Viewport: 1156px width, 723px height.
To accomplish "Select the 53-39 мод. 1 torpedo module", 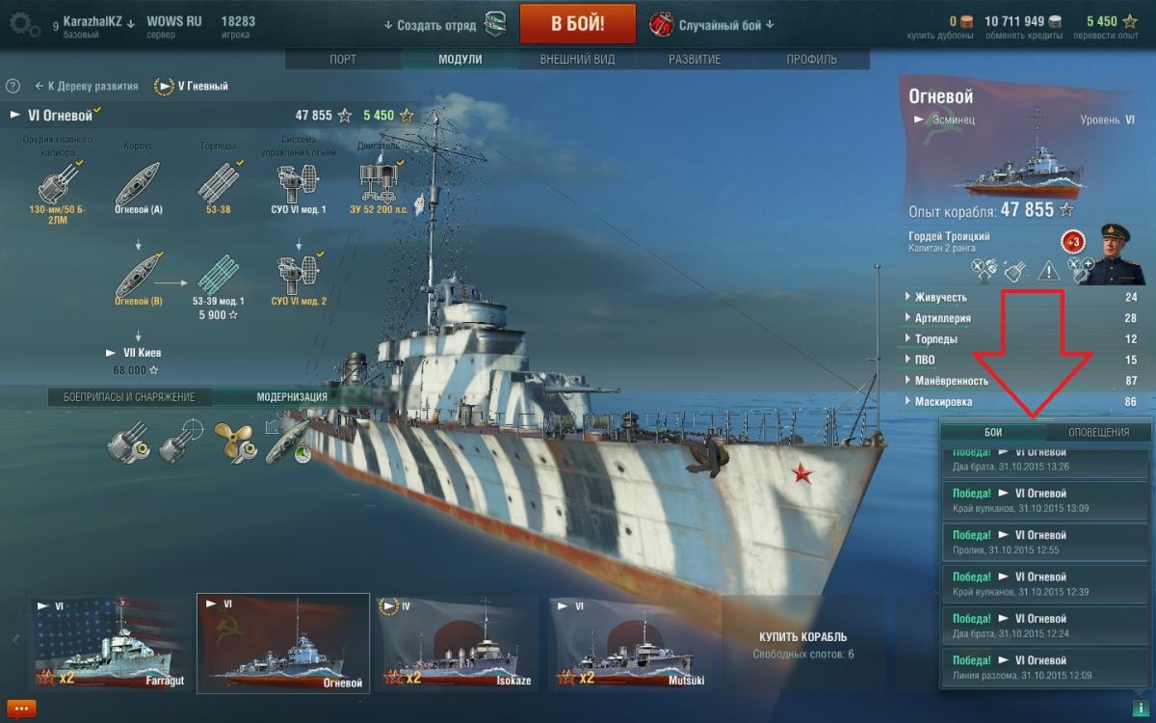I will pyautogui.click(x=218, y=281).
